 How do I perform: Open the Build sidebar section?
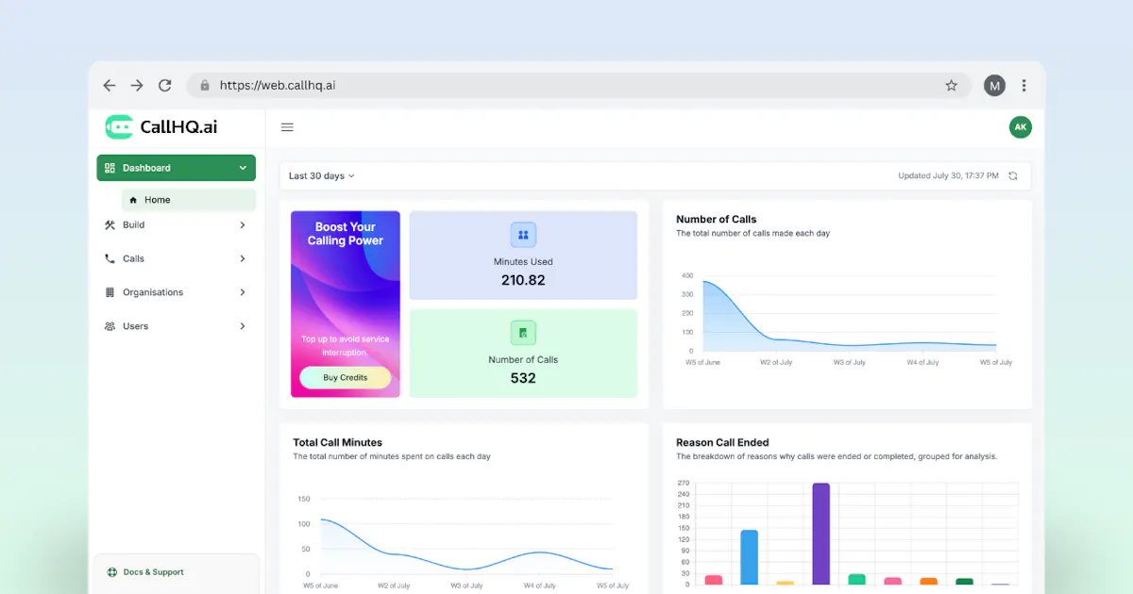point(176,224)
